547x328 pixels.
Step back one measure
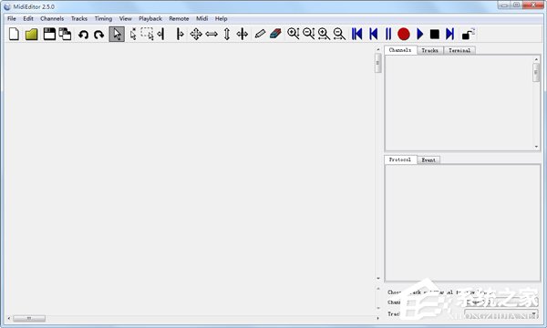click(x=373, y=34)
